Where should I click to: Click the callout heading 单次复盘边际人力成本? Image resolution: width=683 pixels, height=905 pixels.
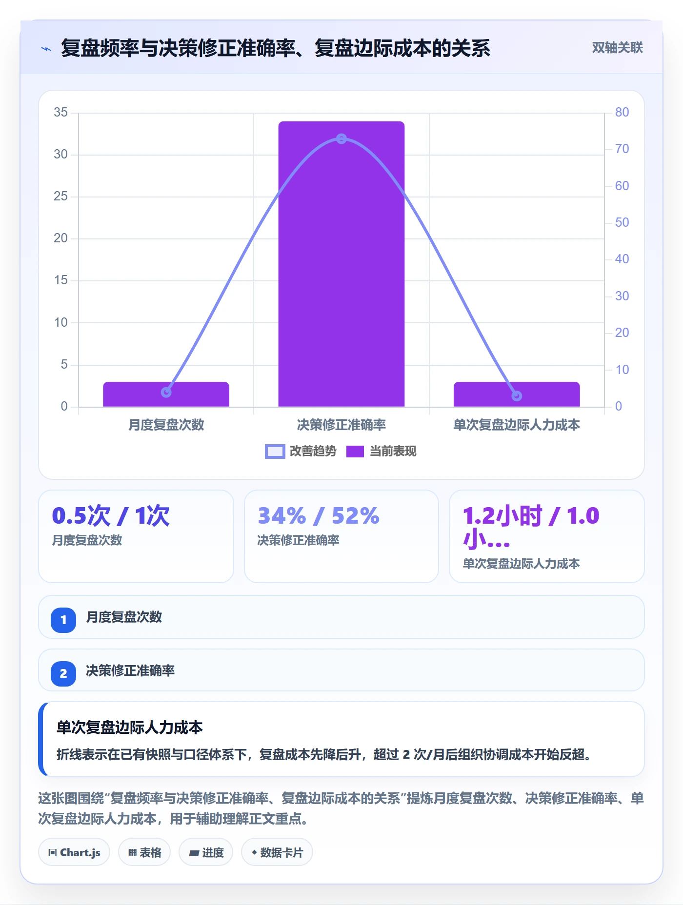pyautogui.click(x=130, y=728)
